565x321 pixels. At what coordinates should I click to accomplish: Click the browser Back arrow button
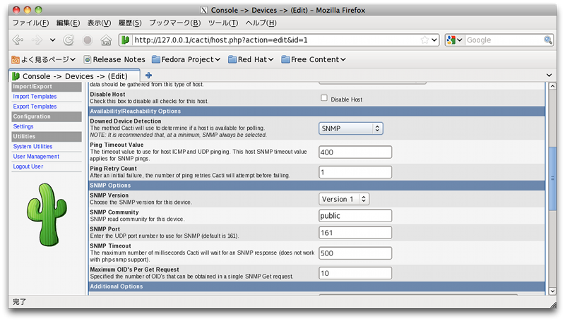[17, 40]
